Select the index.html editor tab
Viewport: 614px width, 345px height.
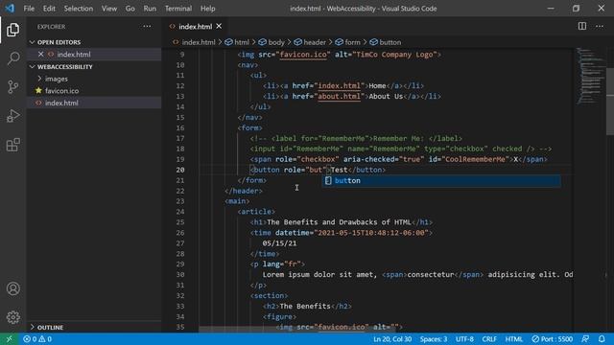[x=195, y=26]
